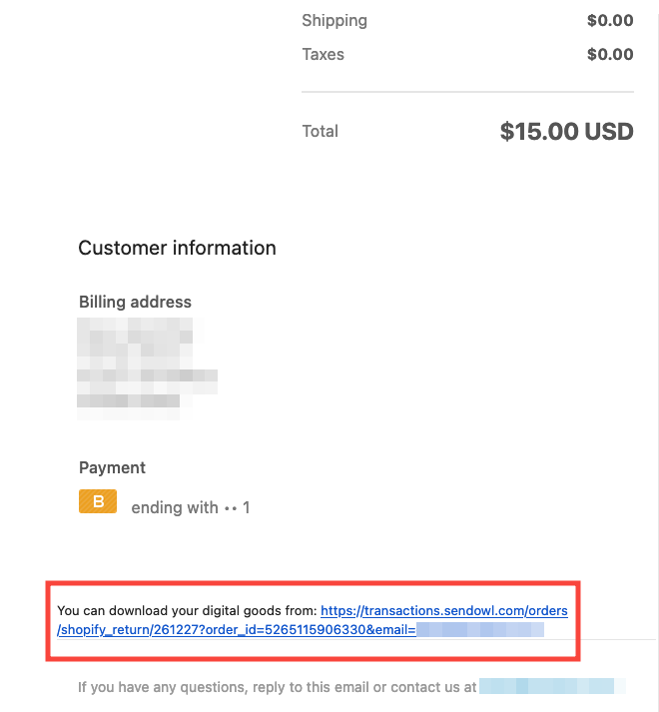Screen dimensions: 659x712
Task: Click the divider line above the Total
Action: point(467,92)
